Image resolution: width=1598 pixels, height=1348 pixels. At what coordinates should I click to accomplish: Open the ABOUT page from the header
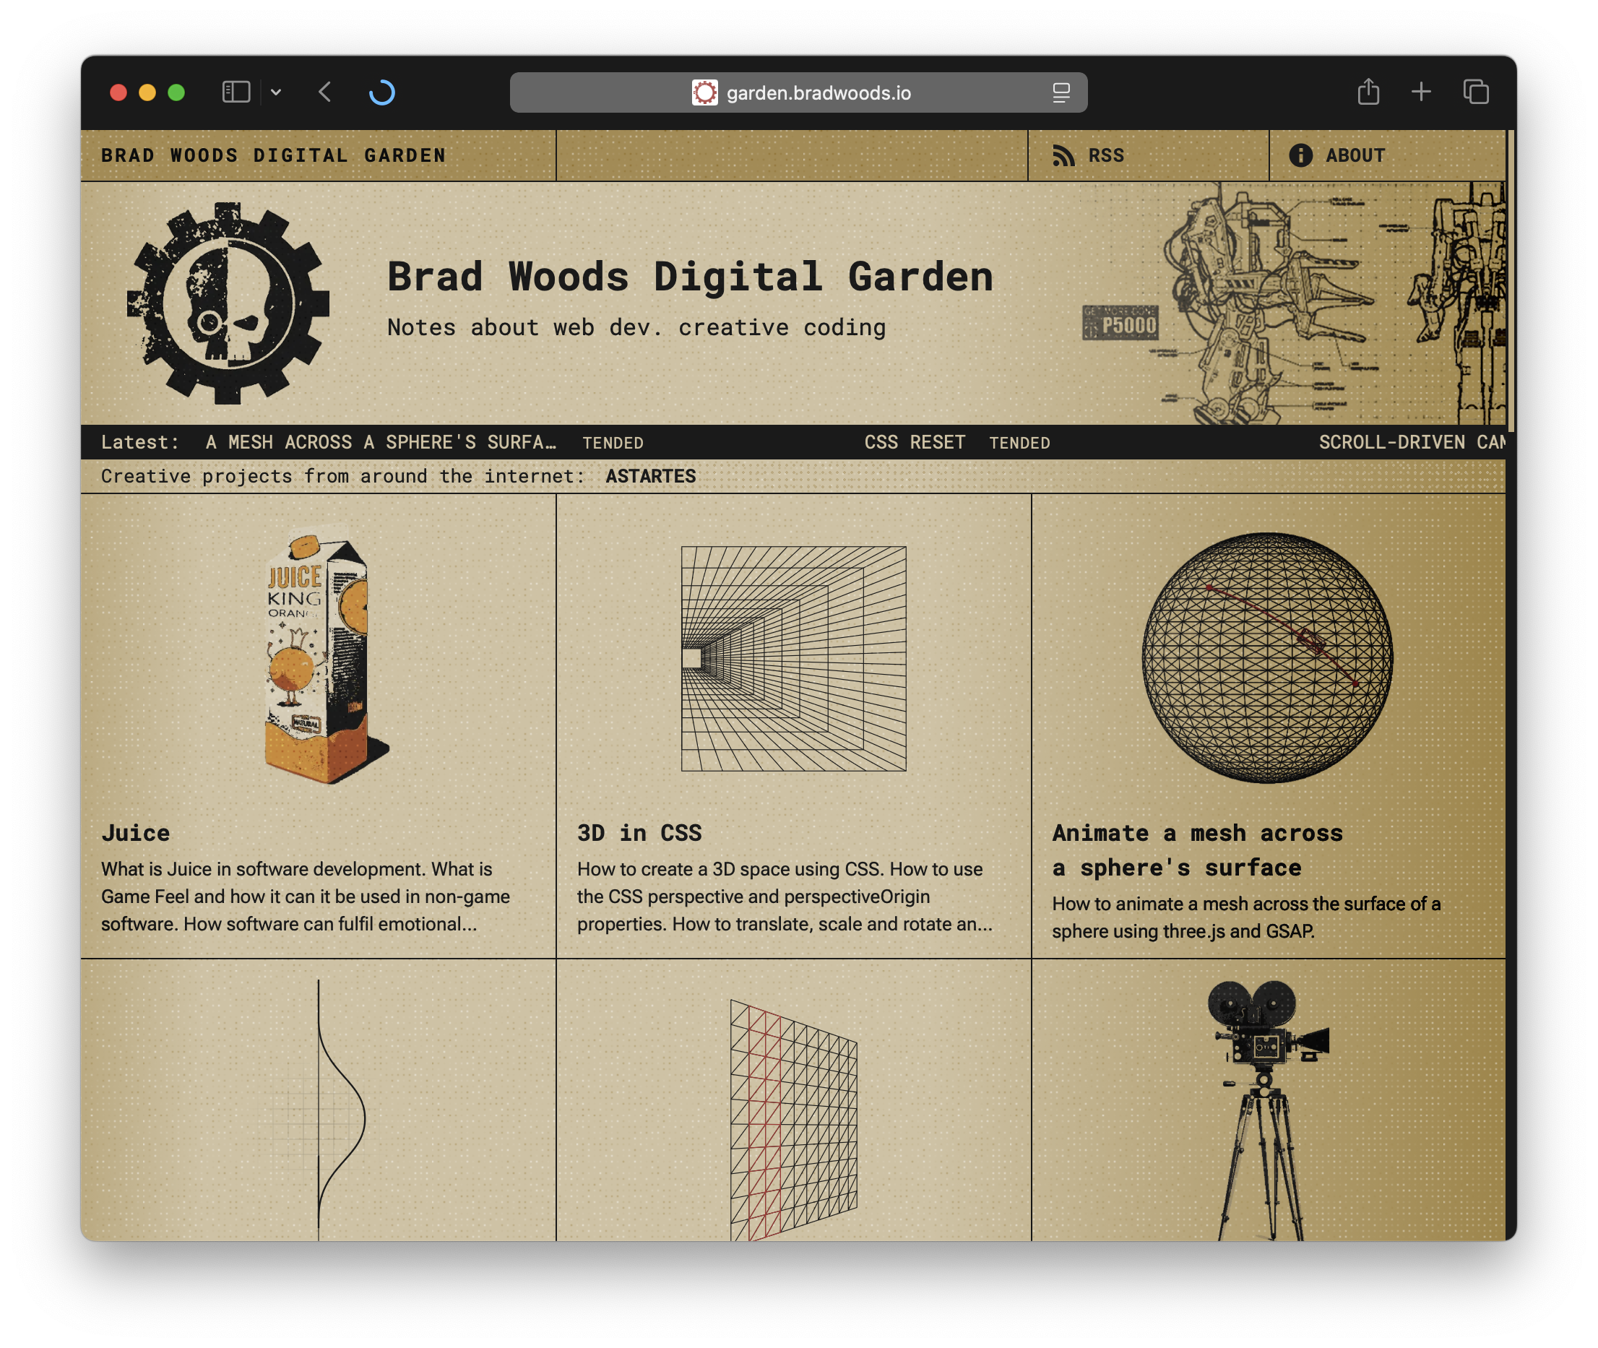(x=1356, y=155)
